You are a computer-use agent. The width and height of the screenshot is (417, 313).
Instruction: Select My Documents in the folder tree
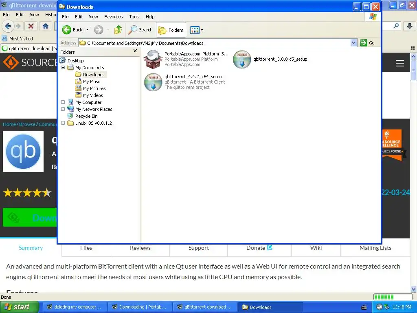89,68
